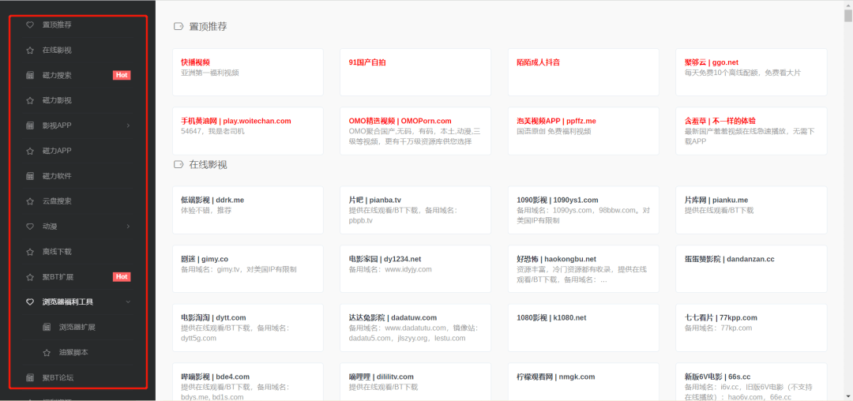This screenshot has height=401, width=853.
Task: Expand the 动漫 submenu chevron
Action: [128, 226]
